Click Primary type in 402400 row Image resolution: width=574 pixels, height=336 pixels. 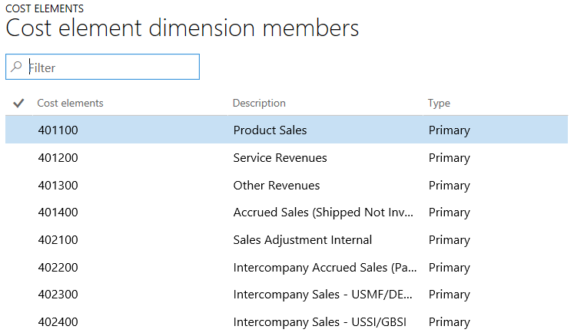coord(450,322)
